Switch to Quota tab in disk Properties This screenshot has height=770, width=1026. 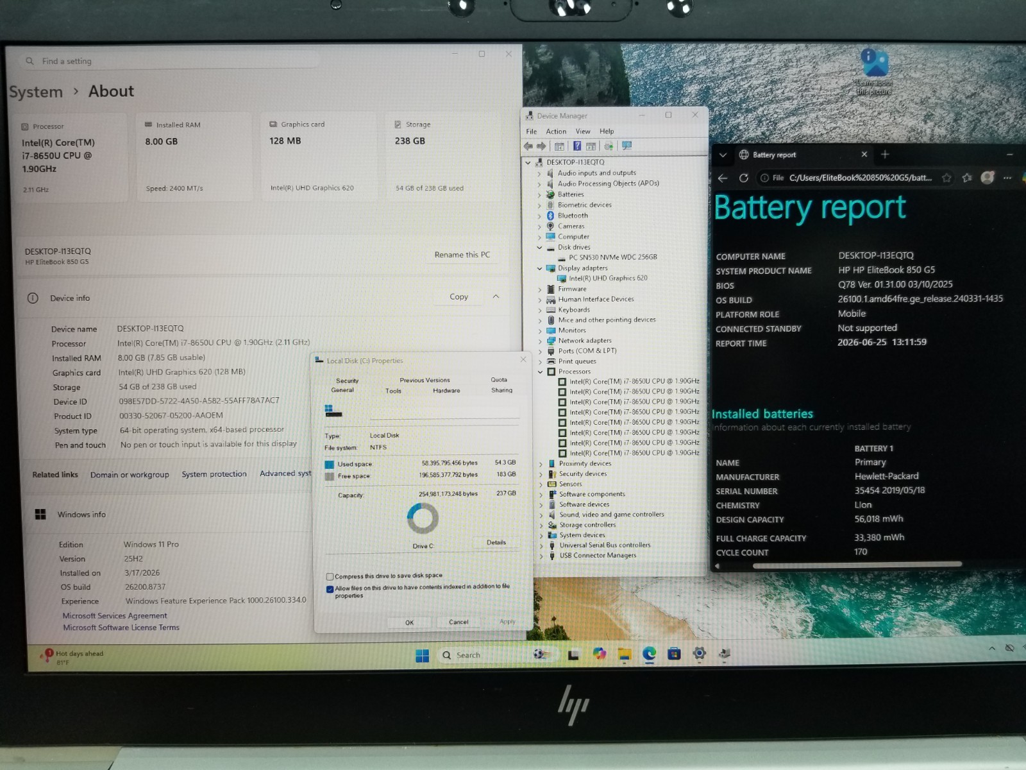click(x=499, y=380)
